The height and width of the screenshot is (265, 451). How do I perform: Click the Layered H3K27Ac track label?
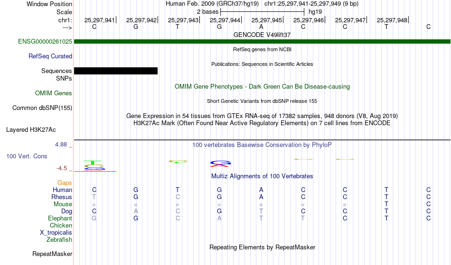point(31,130)
